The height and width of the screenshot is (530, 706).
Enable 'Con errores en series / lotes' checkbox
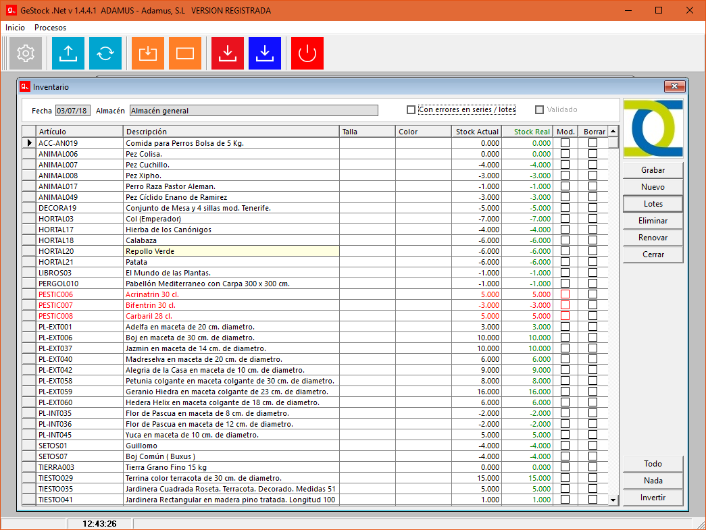tap(411, 110)
